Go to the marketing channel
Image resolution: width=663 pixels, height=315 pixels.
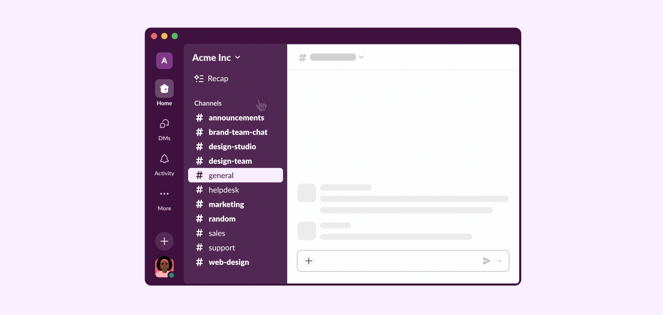tap(226, 204)
